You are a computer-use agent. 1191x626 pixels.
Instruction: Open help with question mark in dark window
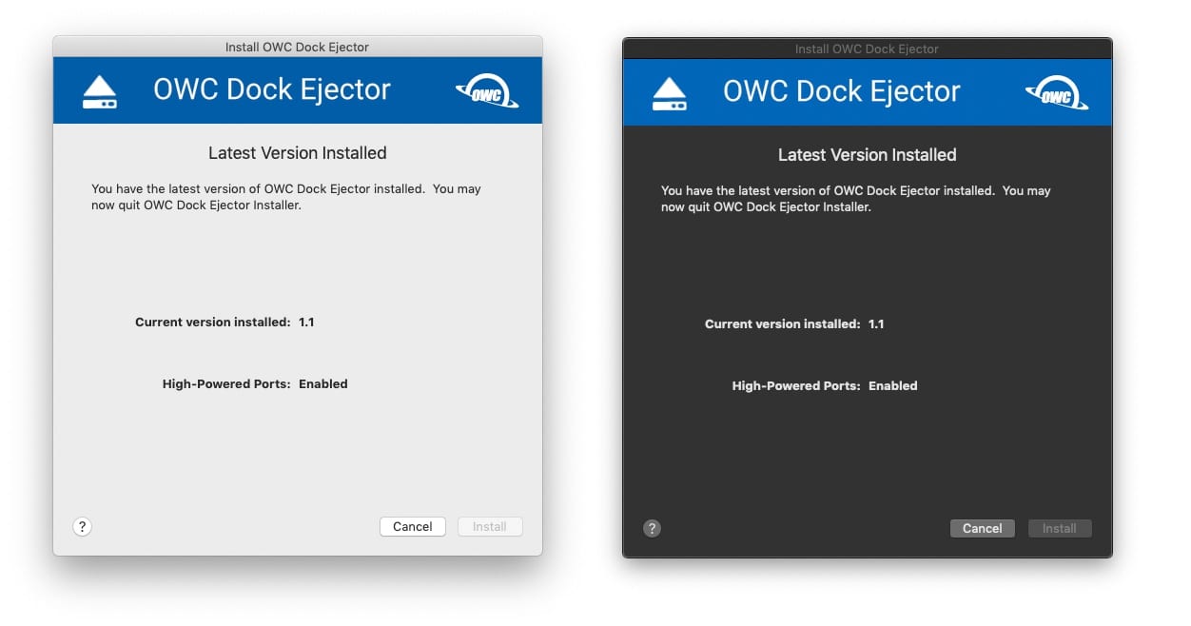tap(652, 528)
